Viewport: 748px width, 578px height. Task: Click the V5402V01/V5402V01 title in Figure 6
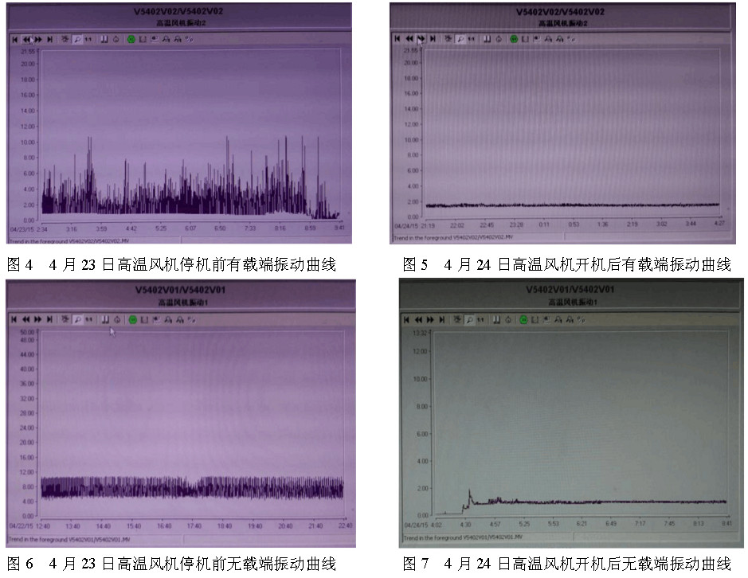(180, 290)
